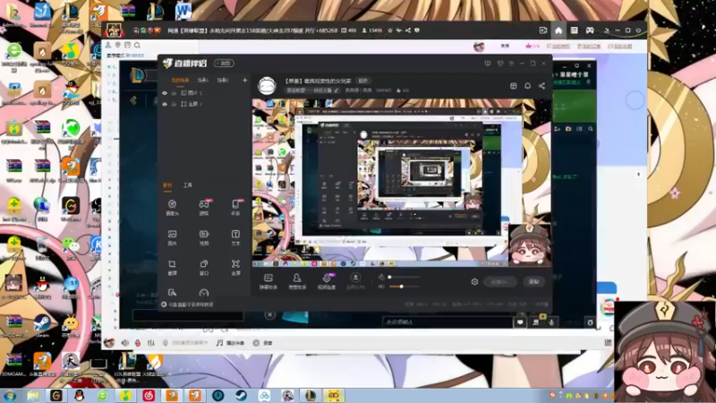Click the start live button beside settings gear

[x=500, y=281]
